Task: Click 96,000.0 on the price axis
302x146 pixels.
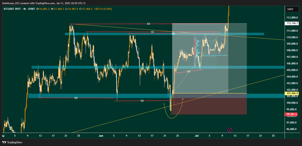Action: 292,129
